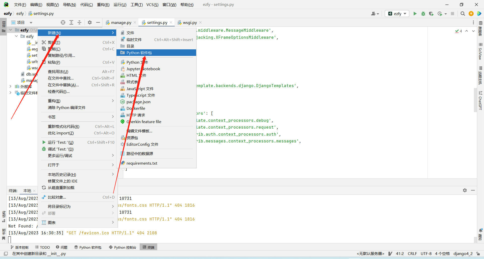Select 重新格式化代码(R) menu entry
Viewport: 484px width, 259px height.
coord(78,126)
